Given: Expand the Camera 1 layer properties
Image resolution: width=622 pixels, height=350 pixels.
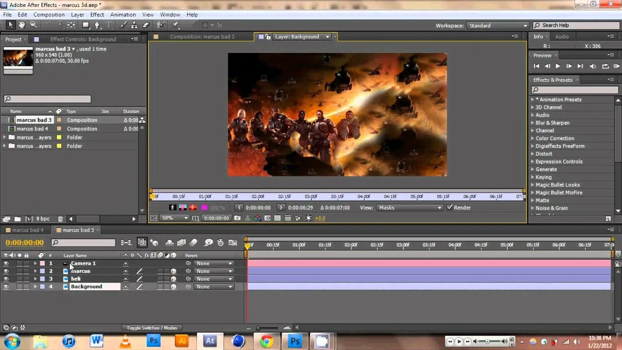Looking at the screenshot, I should coord(35,263).
